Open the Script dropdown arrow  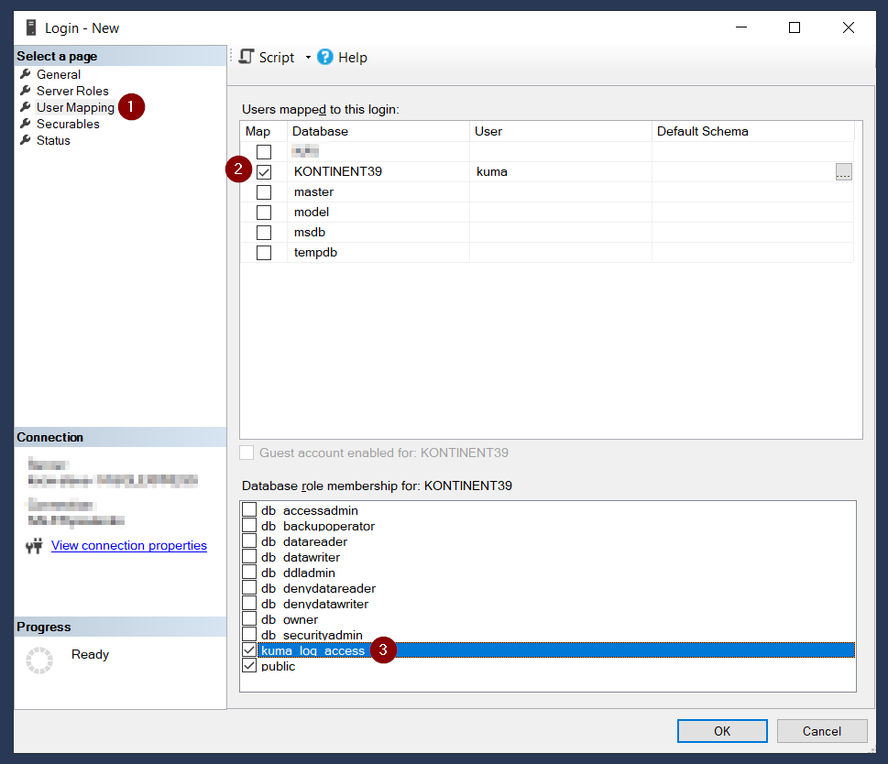(308, 58)
